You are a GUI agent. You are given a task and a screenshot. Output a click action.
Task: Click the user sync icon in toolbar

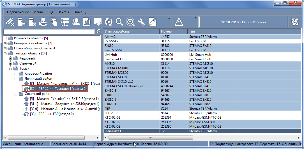click(43, 22)
